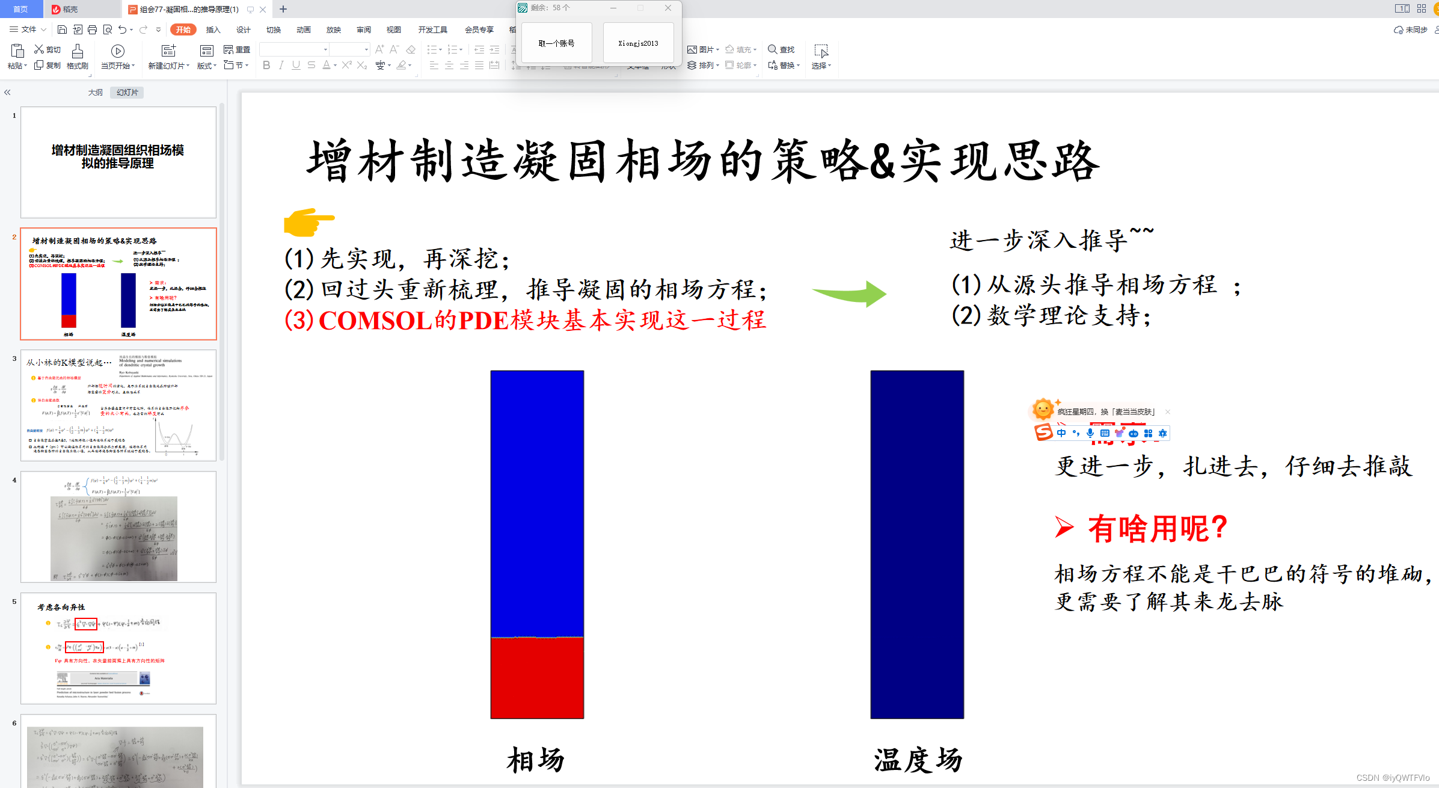Click the Cut (剪切) scissors icon
The height and width of the screenshot is (788, 1439).
tap(39, 49)
